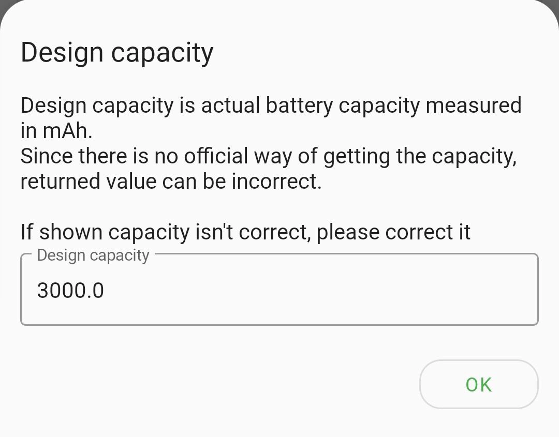Click the Design capacity dialog title
559x437 pixels.
[x=117, y=53]
